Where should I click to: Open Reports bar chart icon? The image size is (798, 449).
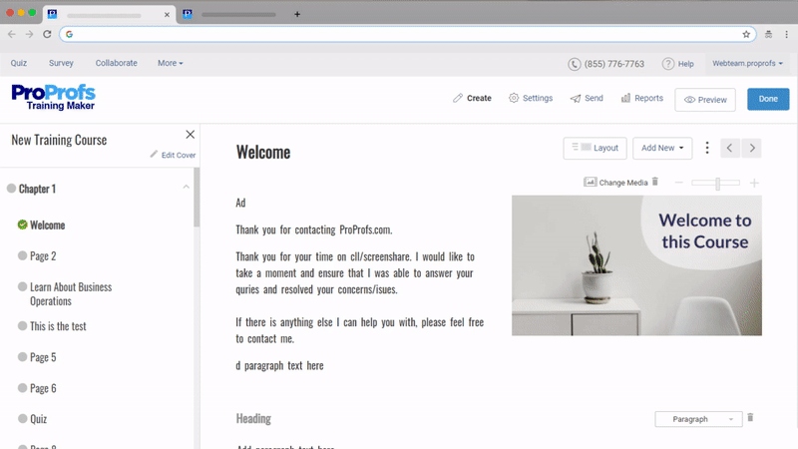(x=625, y=98)
